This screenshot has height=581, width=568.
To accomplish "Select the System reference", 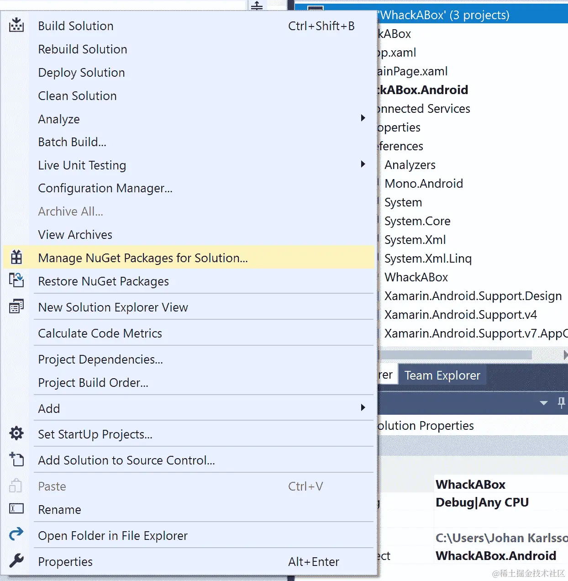I will [403, 202].
